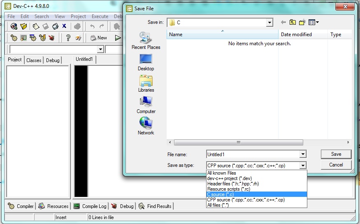Open Help via question mark icon
This screenshot has width=360, height=224.
pos(68,37)
